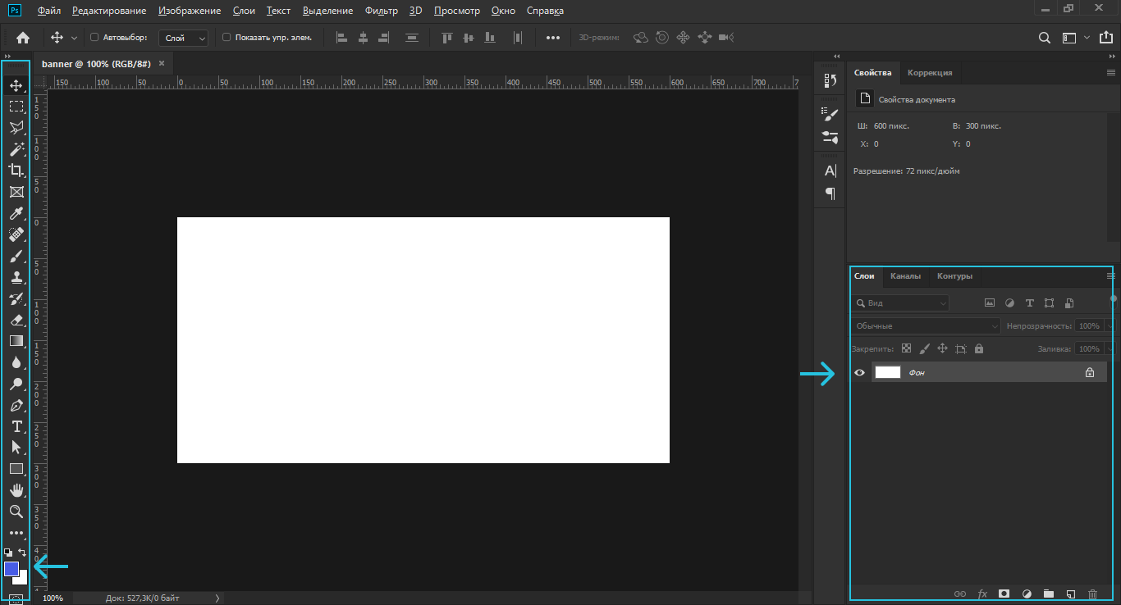Viewport: 1121px width, 605px height.
Task: Toggle shape layer filter
Action: [1049, 303]
